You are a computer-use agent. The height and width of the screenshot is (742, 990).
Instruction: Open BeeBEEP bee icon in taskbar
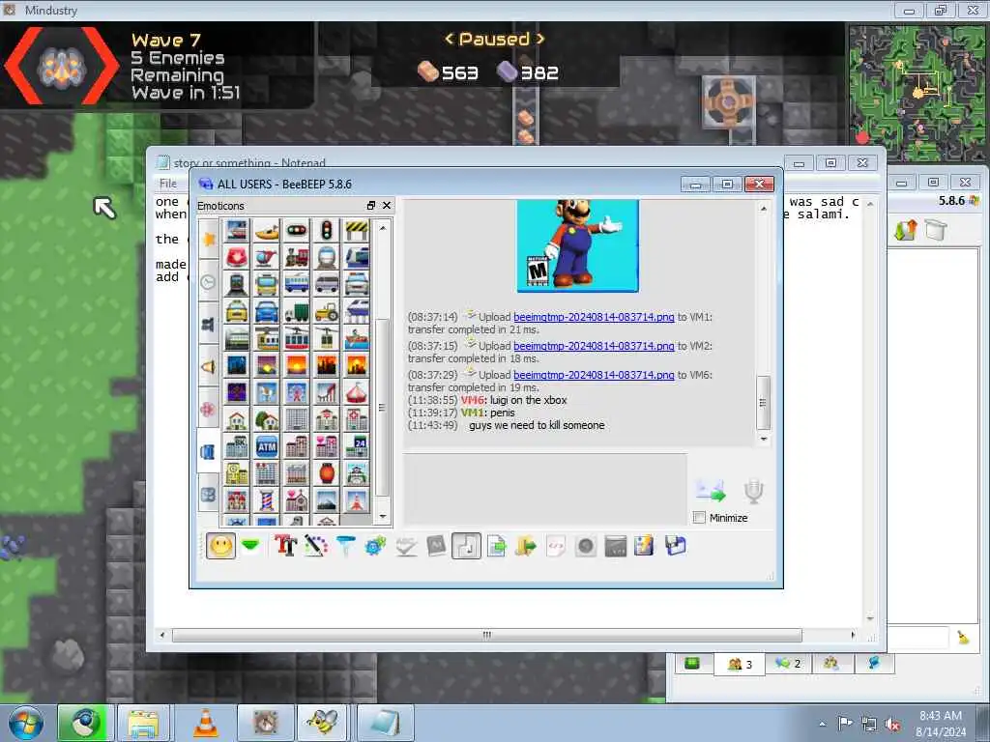(325, 723)
